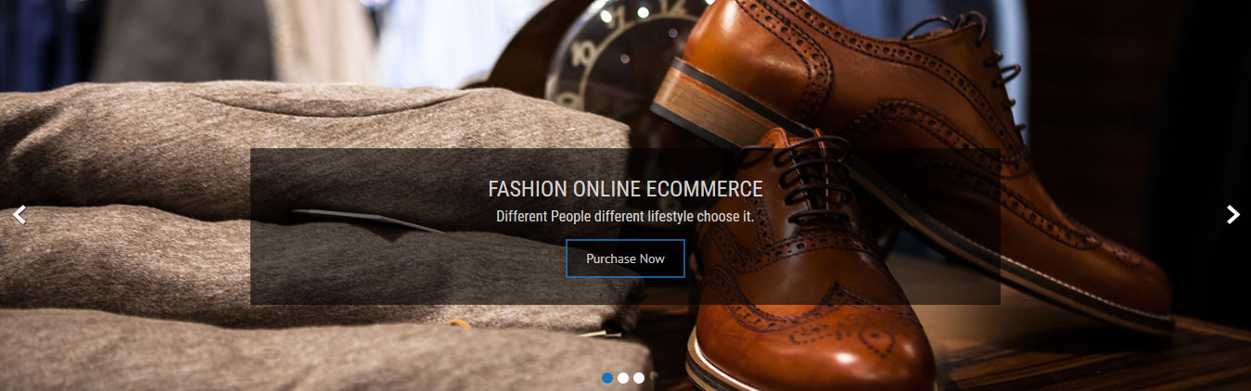Show the following banner using the right chevron
Viewport: 1251px width, 391px height.
point(1232,215)
